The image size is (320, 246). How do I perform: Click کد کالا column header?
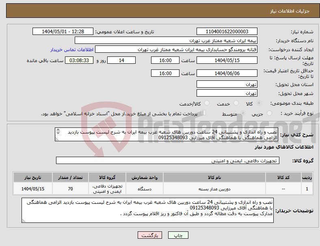283,177
